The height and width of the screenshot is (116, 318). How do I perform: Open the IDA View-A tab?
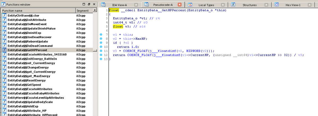pos(120,5)
